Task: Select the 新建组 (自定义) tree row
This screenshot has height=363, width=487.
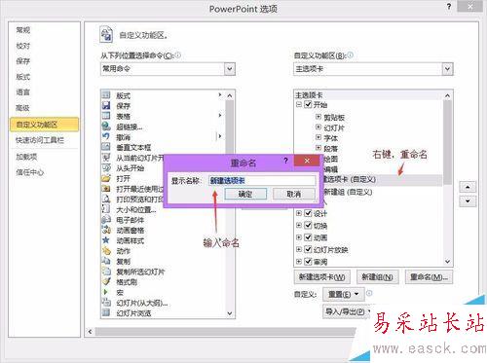Action: click(x=348, y=192)
